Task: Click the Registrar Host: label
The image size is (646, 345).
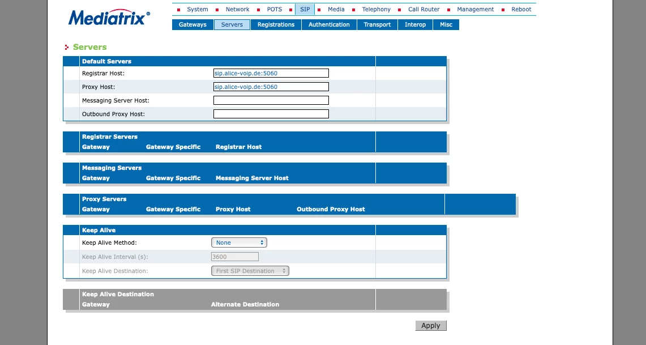Action: [x=103, y=74]
